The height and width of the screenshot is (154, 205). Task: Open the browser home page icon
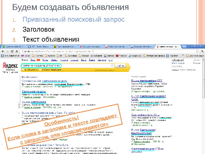tap(17, 51)
